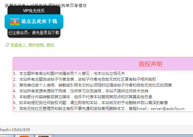Click line 4 starting 本站所有资源来源码于网络
Screen dimensions: 193x137
(81, 91)
